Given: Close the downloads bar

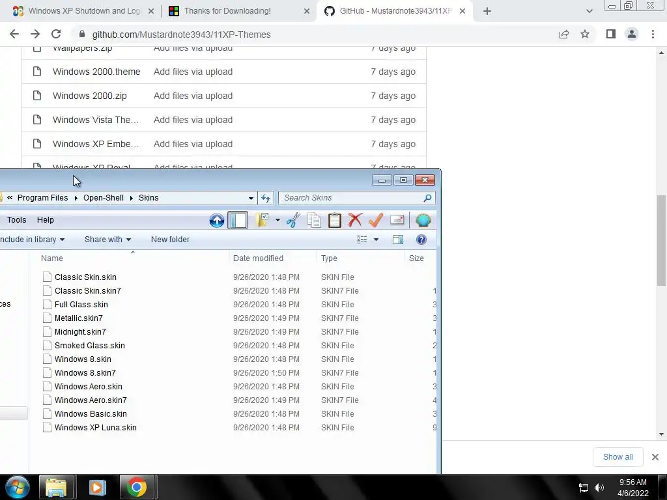Looking at the screenshot, I should pos(655,456).
